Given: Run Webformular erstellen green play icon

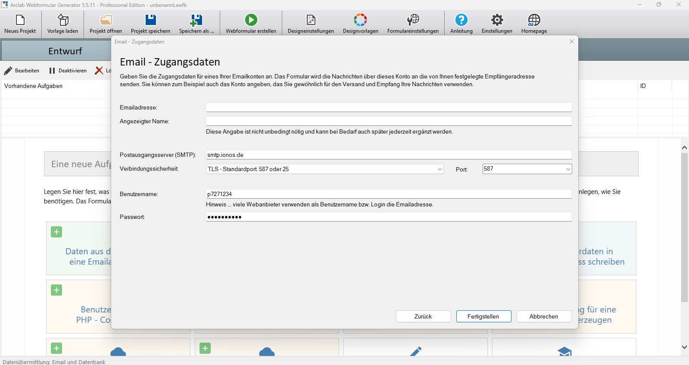Looking at the screenshot, I should [251, 20].
